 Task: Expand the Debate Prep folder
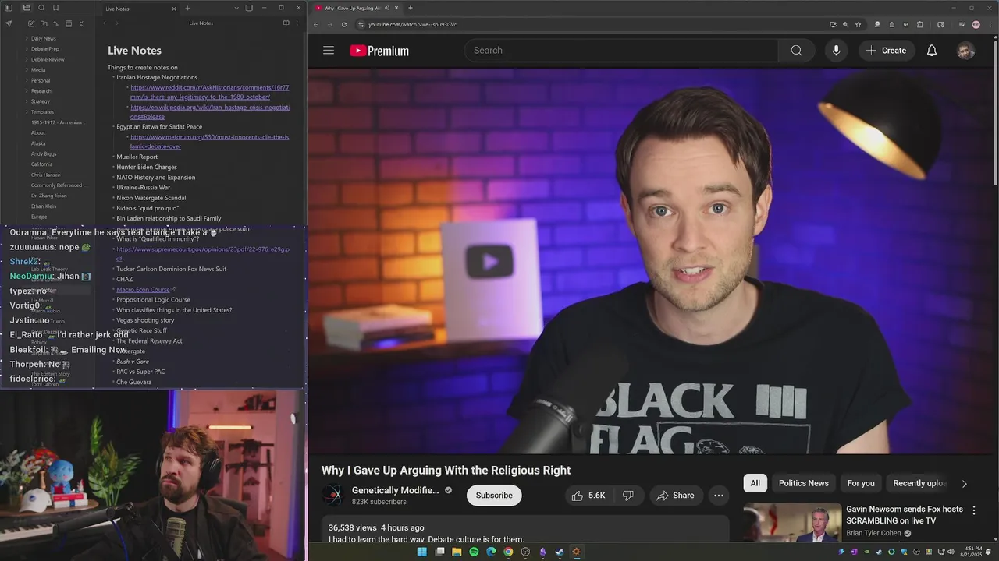[x=44, y=49]
